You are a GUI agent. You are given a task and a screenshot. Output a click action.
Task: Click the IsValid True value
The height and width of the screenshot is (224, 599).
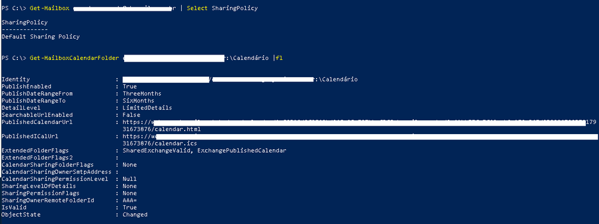tap(130, 208)
